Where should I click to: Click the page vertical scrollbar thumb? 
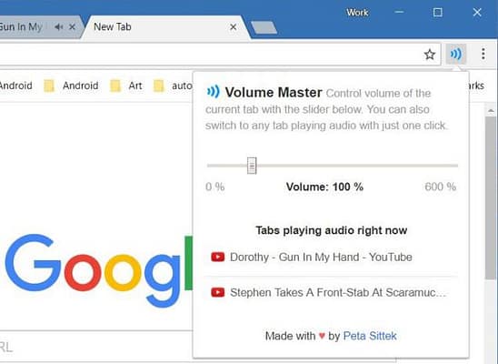pyautogui.click(x=491, y=197)
